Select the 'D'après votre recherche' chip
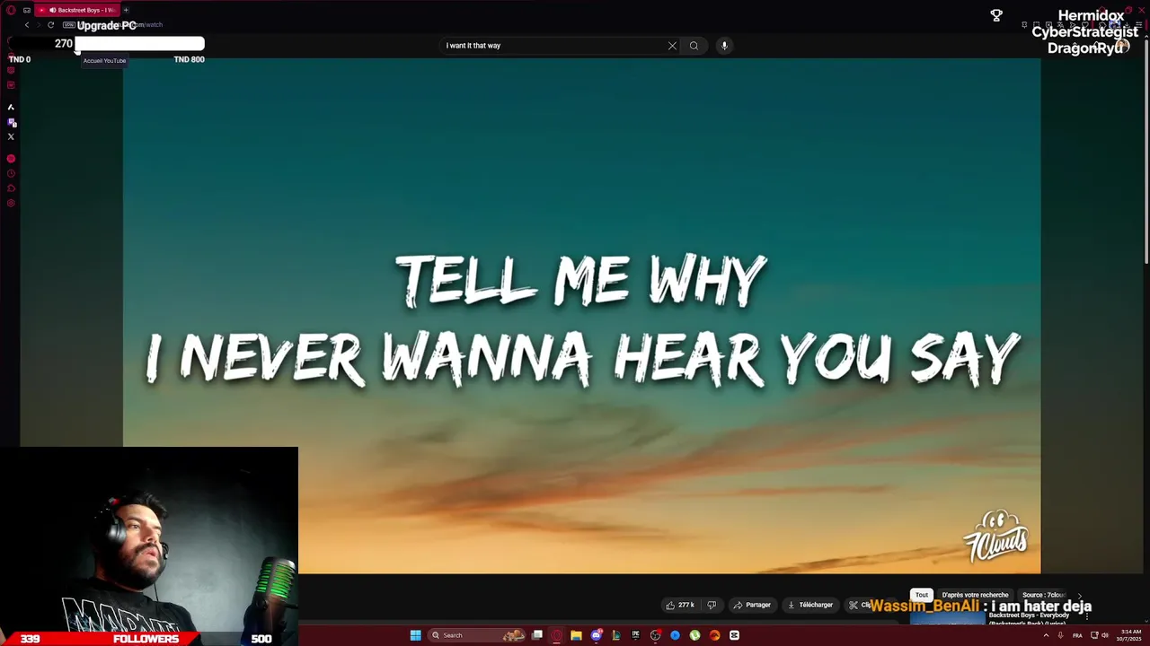 tap(975, 595)
